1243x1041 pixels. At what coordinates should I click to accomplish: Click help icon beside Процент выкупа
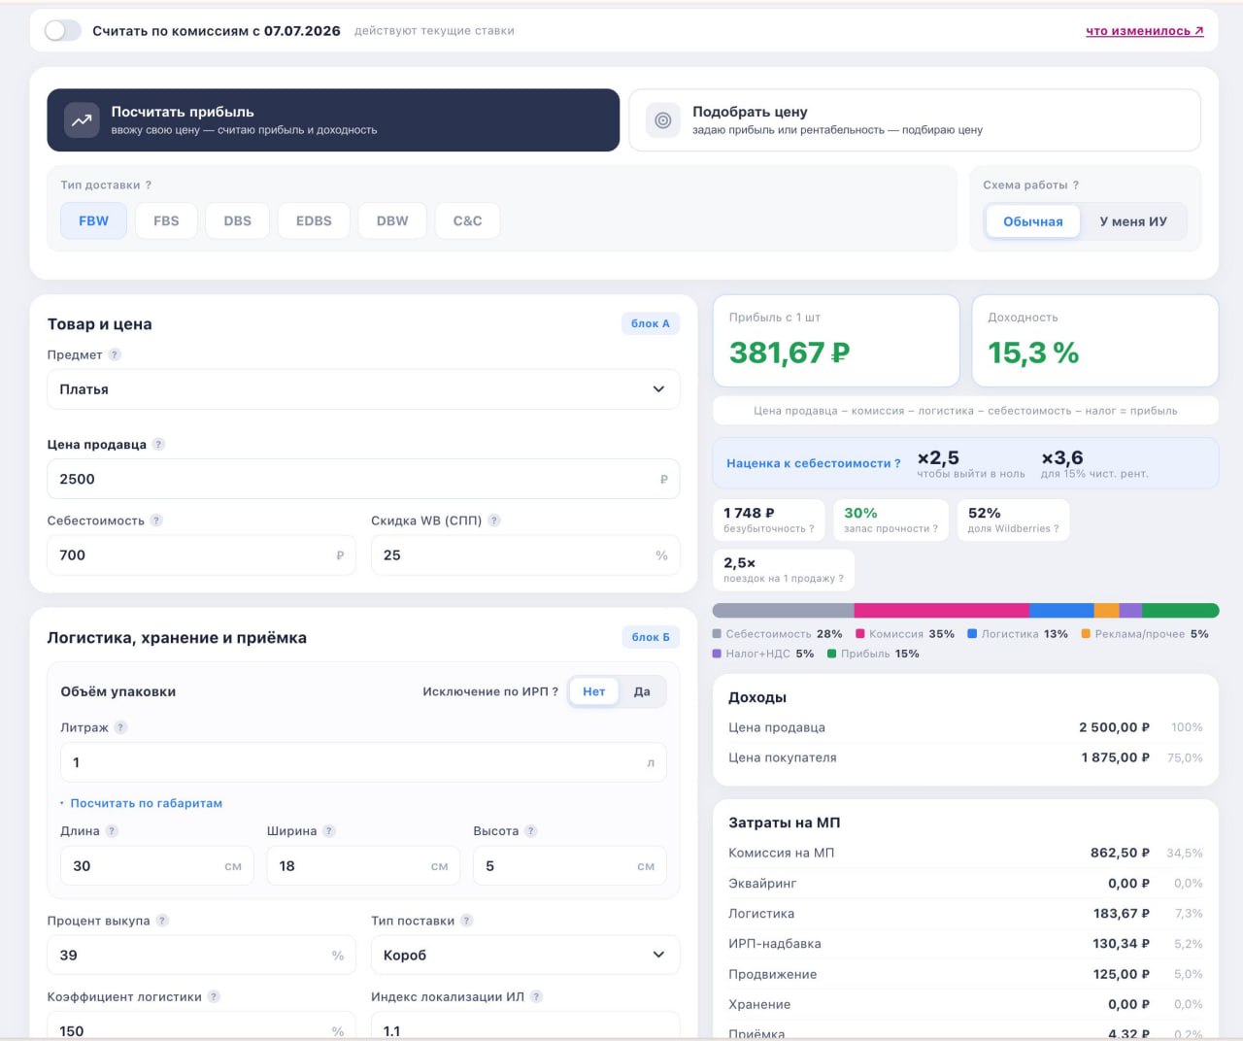click(x=162, y=921)
